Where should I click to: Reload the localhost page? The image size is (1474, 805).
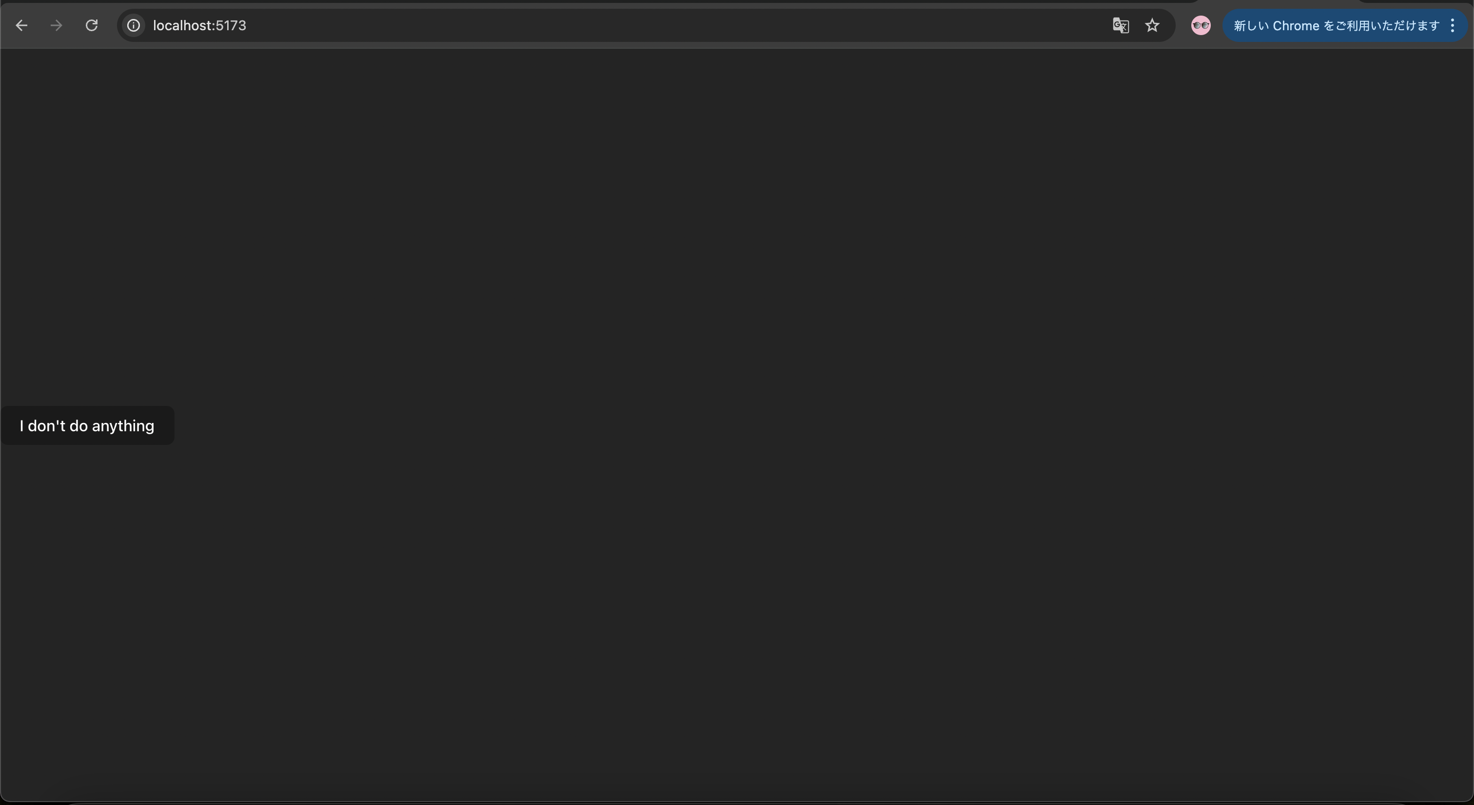click(x=92, y=25)
